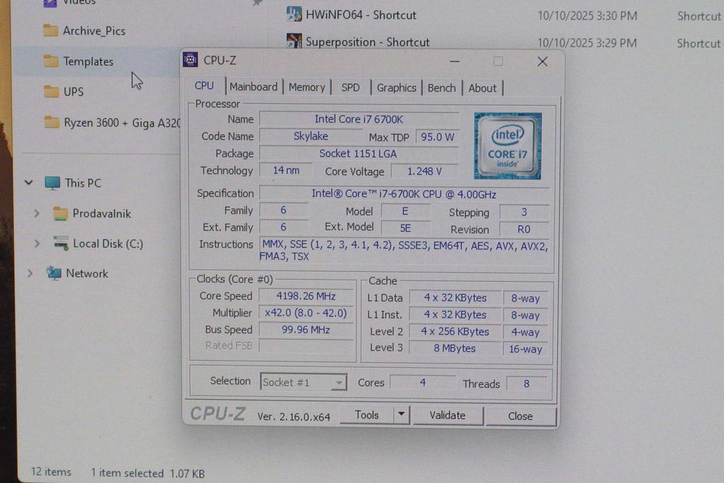Open the Archive_Pics folder in sidebar
The image size is (724, 483).
coord(94,31)
